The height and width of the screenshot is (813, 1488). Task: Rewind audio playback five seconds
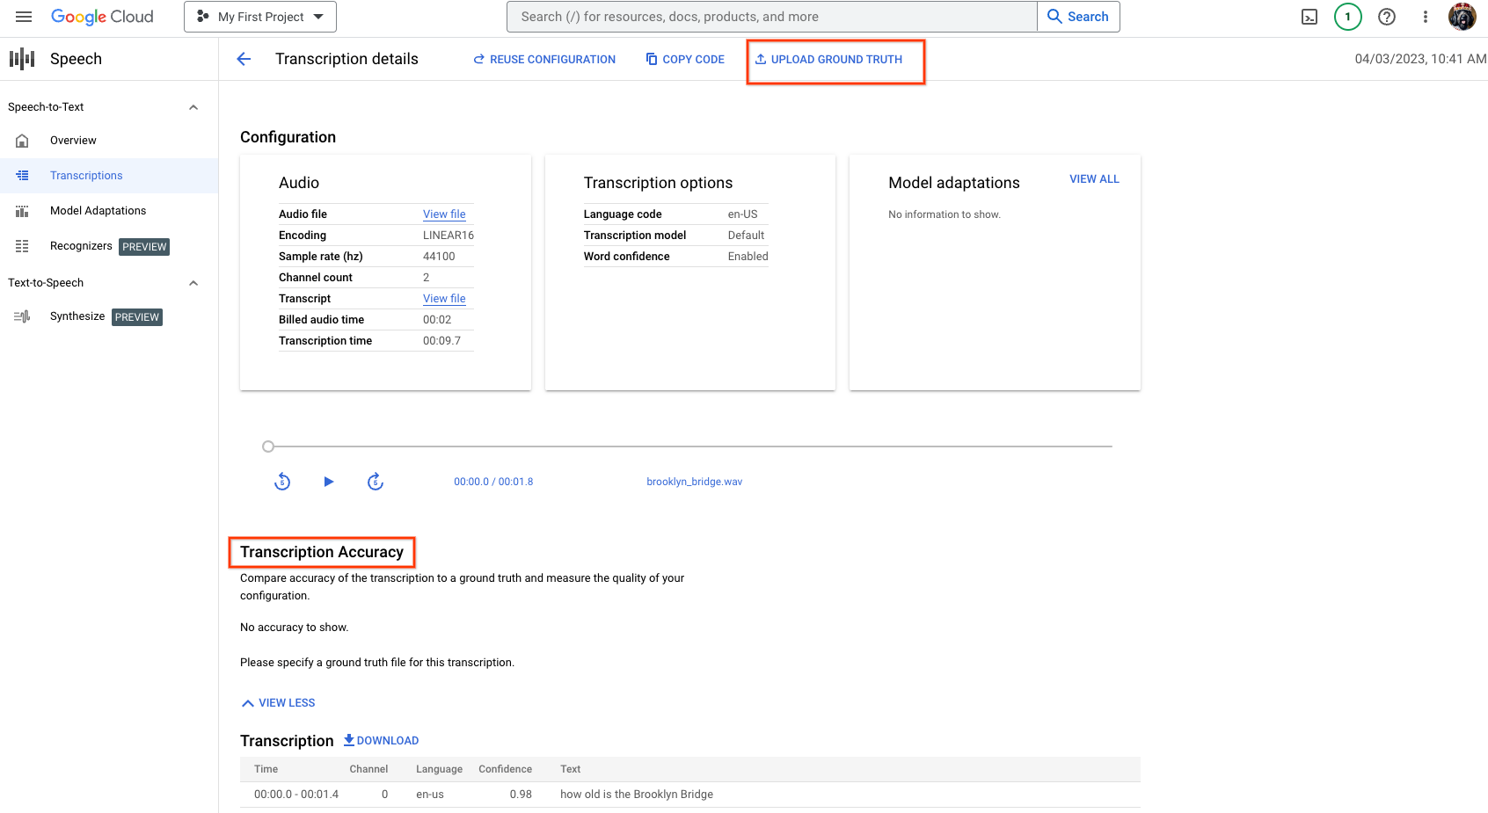click(281, 482)
